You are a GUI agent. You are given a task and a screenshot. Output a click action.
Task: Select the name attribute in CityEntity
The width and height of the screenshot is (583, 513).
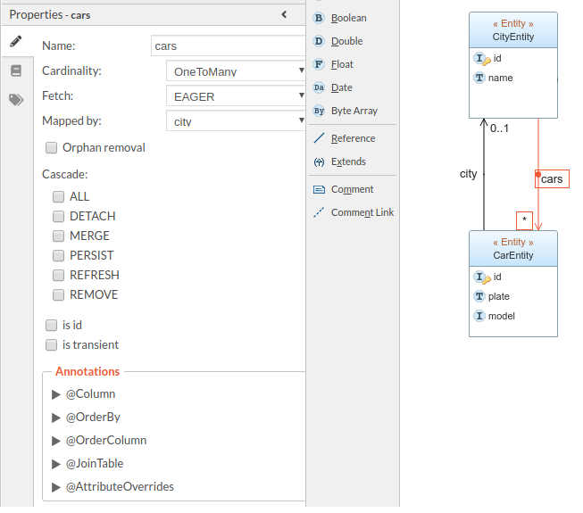pos(501,78)
